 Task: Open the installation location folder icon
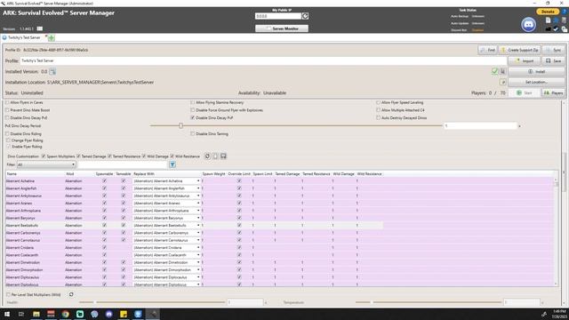point(502,83)
